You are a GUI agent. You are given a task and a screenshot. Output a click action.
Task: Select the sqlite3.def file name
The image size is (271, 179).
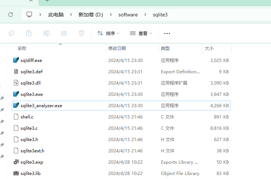point(31,72)
